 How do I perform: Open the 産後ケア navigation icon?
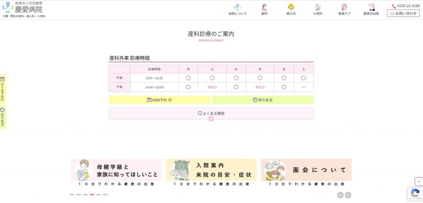pos(344,10)
